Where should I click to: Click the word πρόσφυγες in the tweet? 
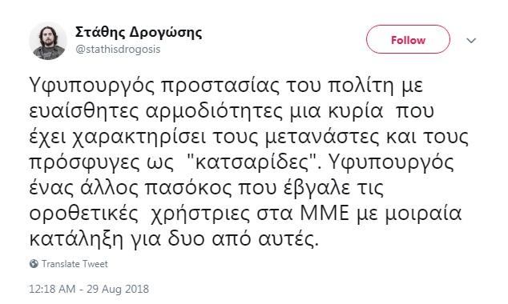click(x=83, y=164)
